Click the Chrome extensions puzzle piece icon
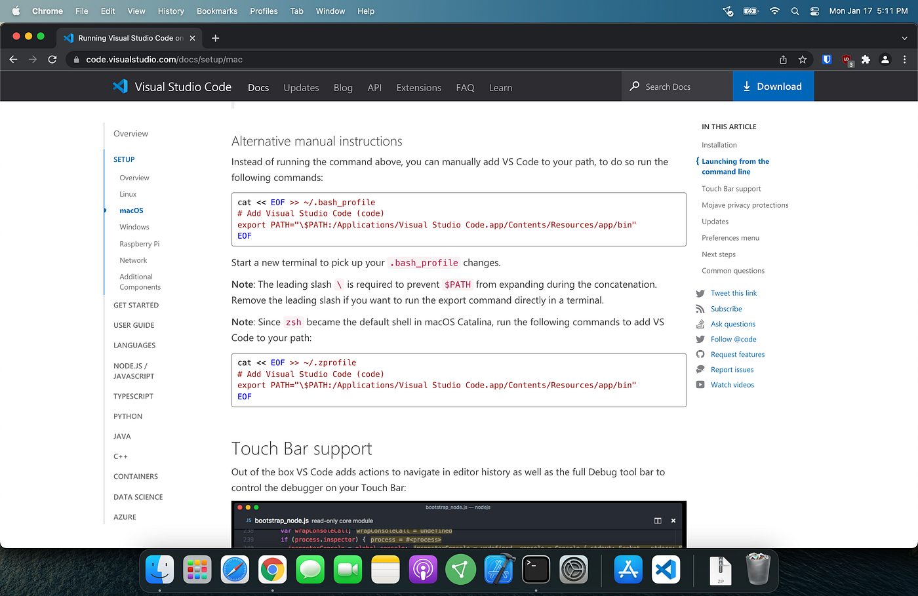The height and width of the screenshot is (596, 918). point(866,59)
